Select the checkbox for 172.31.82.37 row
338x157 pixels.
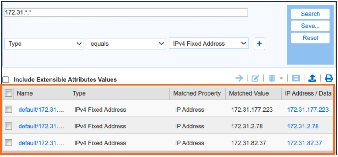tap(9, 143)
